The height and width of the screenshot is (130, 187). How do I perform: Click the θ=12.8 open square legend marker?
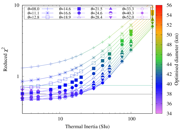(48, 17)
